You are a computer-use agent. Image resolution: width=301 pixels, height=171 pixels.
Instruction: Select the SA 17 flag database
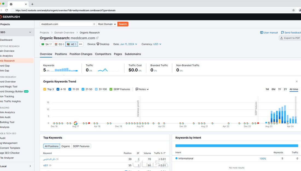[47, 44]
